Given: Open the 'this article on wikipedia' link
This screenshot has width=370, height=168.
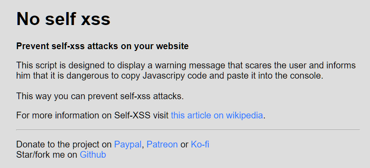Looking at the screenshot, I should [217, 116].
